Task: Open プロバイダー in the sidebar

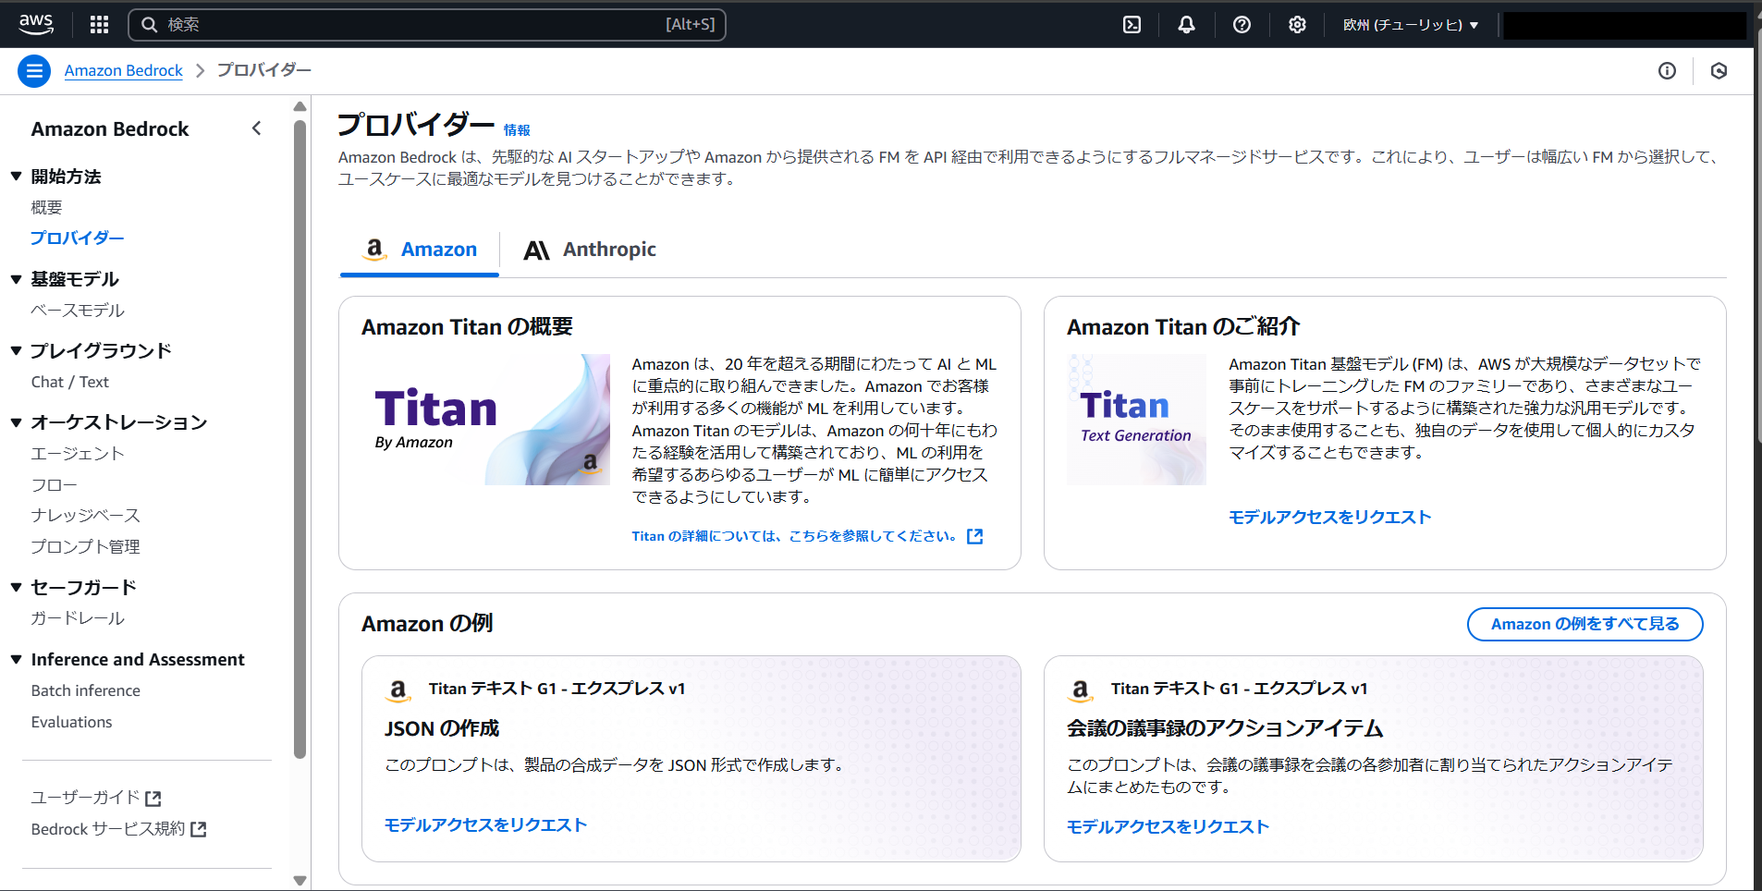Action: click(78, 238)
